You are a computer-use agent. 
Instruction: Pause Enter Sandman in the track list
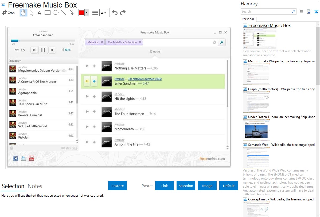87,81
